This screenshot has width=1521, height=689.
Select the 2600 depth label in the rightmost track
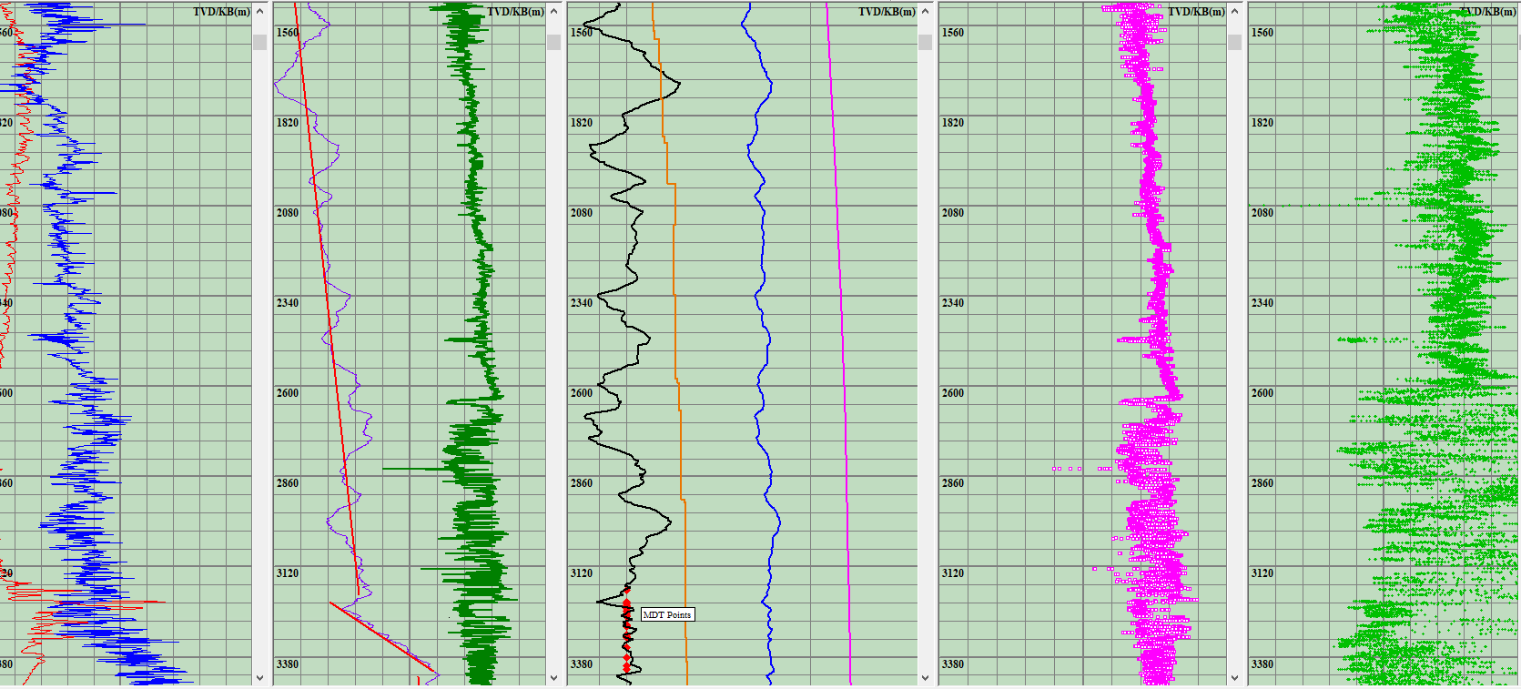[1262, 393]
